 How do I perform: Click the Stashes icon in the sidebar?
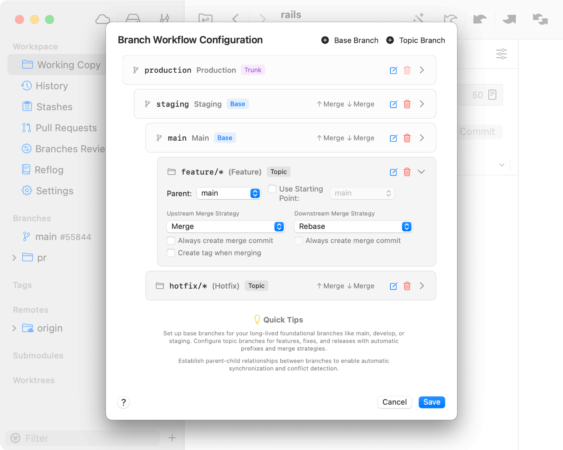coord(27,106)
